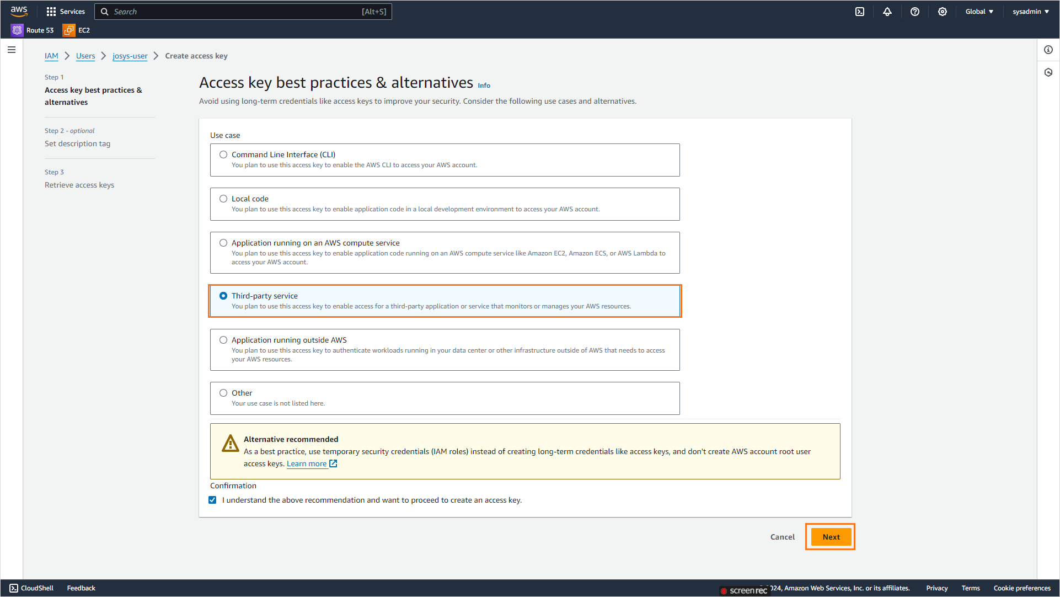Image resolution: width=1060 pixels, height=597 pixels.
Task: Open CloudShell icon in top navigation bar
Action: click(860, 12)
